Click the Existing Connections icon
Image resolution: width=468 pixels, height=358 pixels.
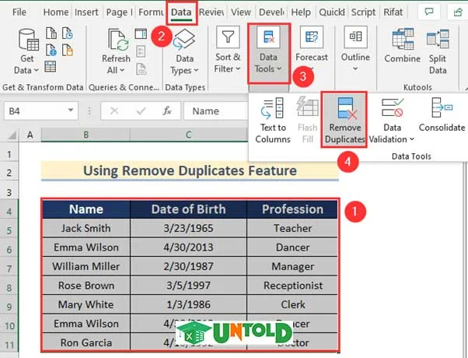point(67,50)
